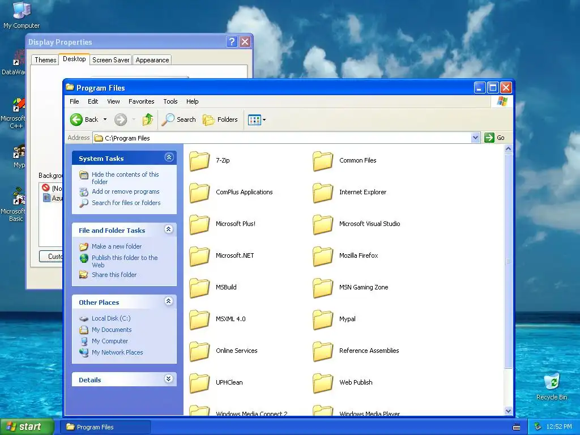The width and height of the screenshot is (580, 435).
Task: Select the Internet Explorer folder icon
Action: coord(323,193)
